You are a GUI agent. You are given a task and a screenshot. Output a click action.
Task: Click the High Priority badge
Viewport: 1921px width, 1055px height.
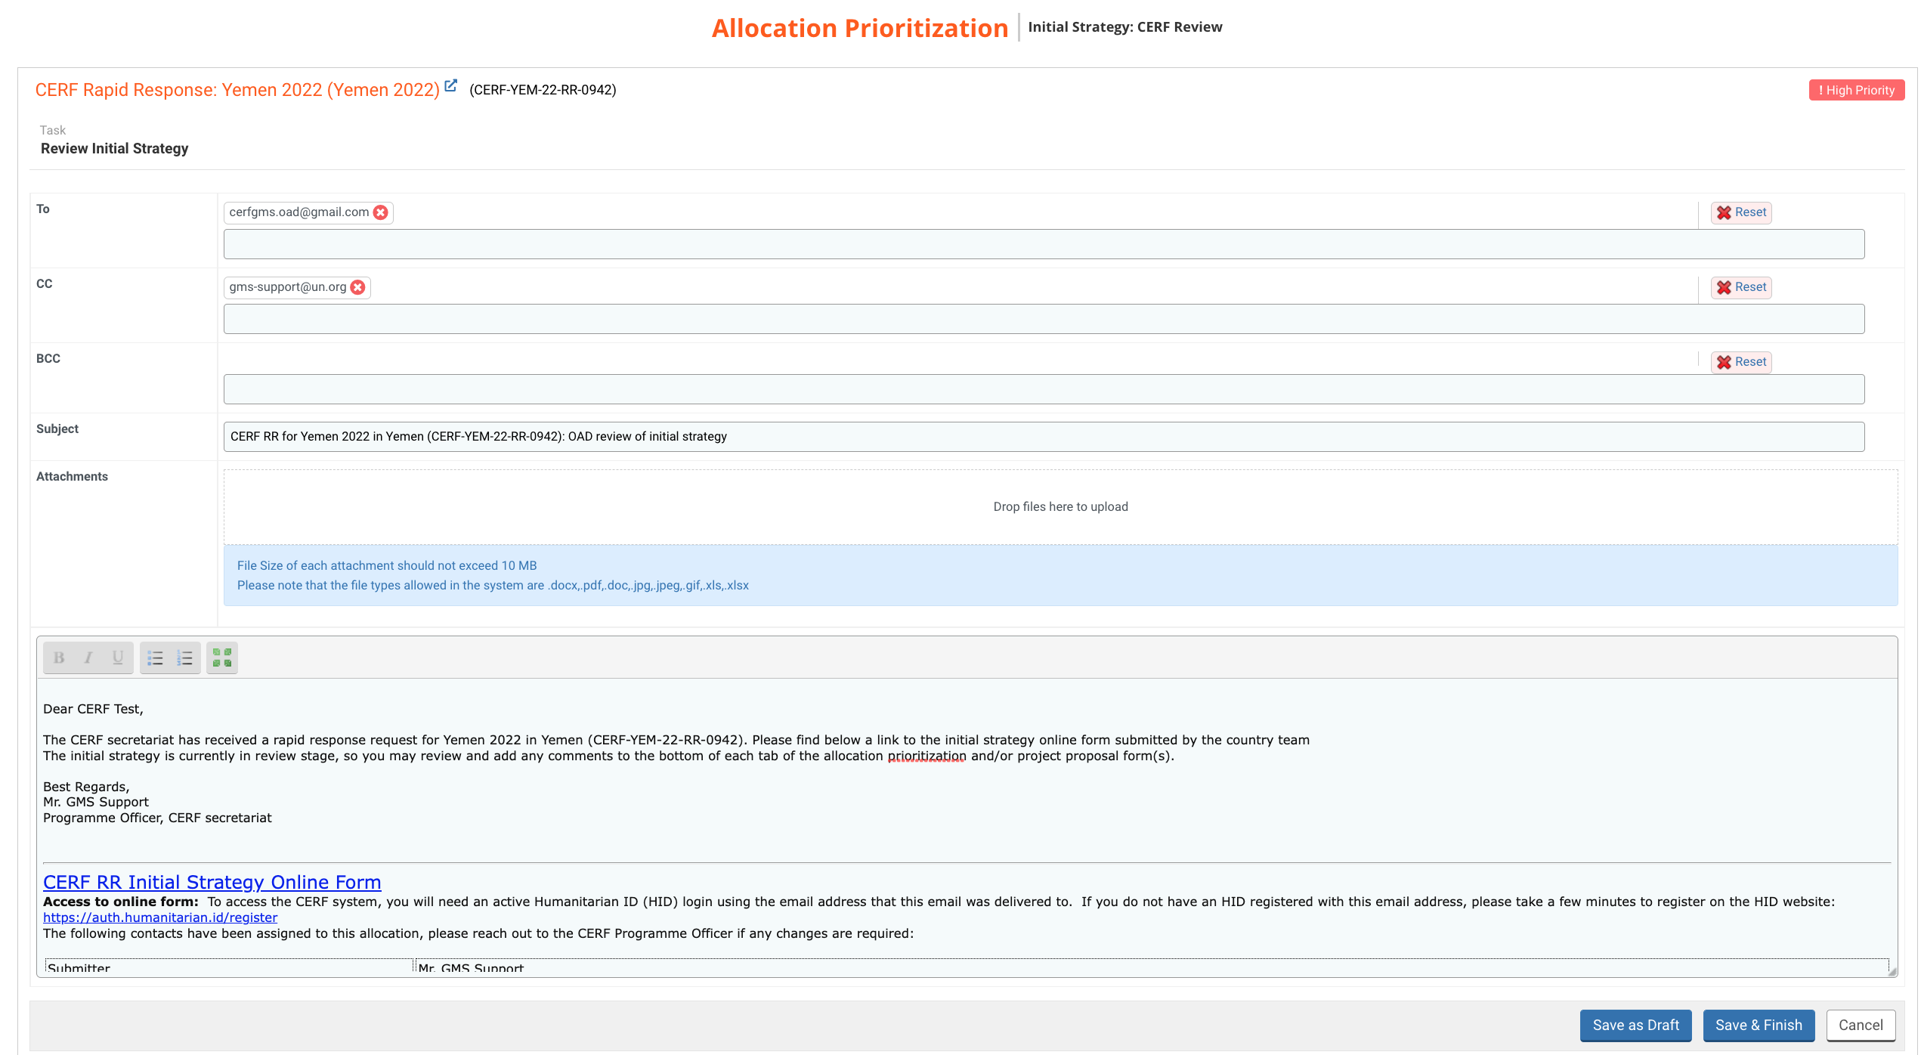[x=1856, y=90]
